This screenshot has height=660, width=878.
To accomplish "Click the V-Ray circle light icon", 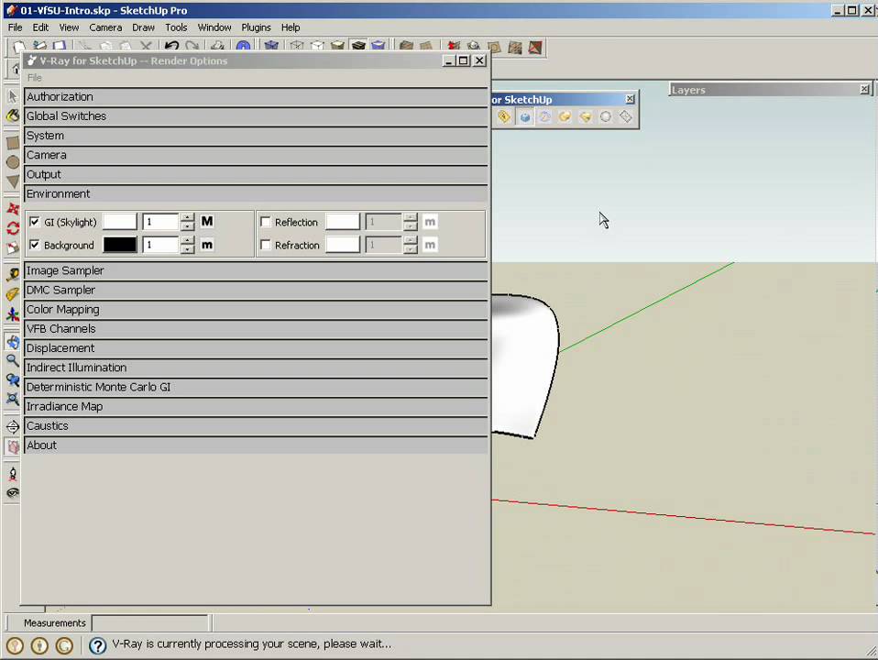I will pos(605,116).
